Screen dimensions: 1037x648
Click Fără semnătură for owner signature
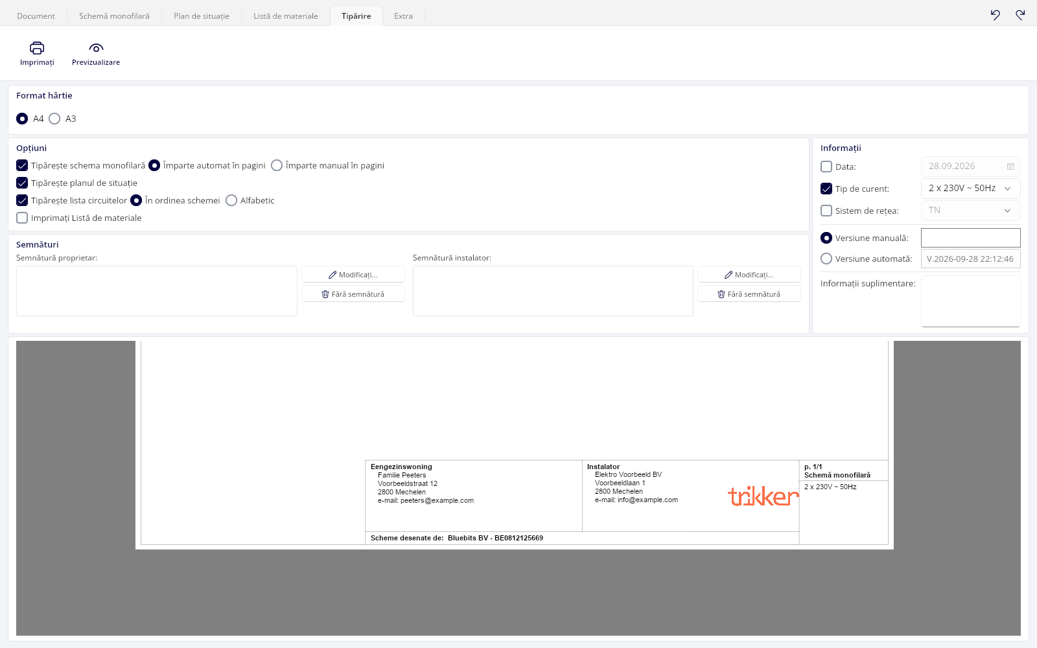353,294
